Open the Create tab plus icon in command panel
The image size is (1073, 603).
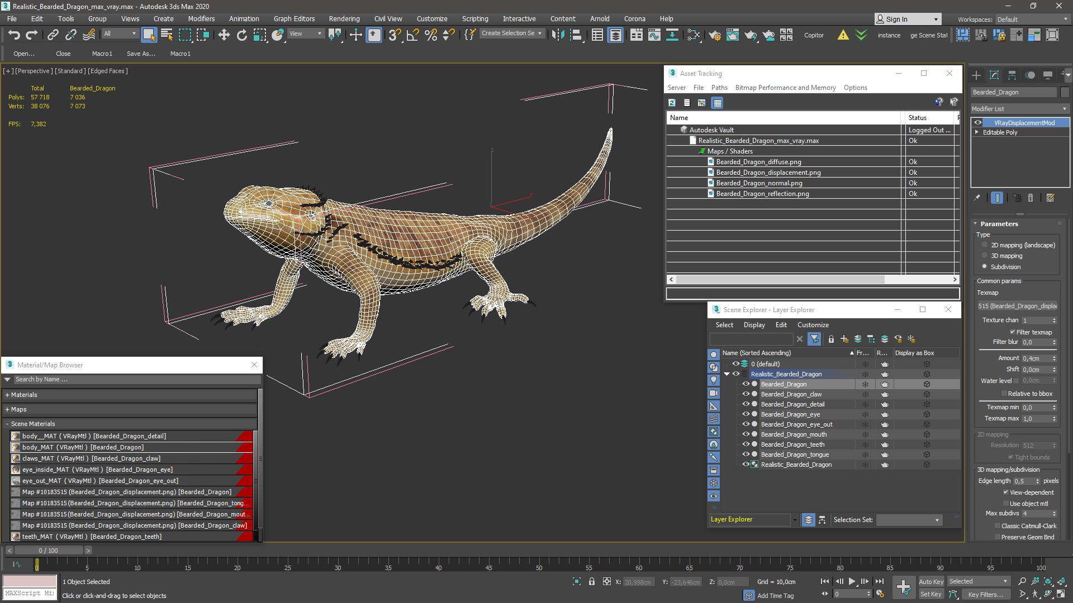coord(976,75)
